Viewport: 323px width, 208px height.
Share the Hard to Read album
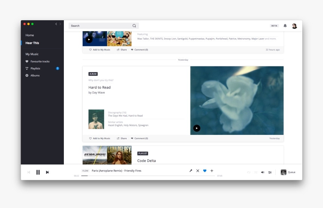pyautogui.click(x=122, y=138)
